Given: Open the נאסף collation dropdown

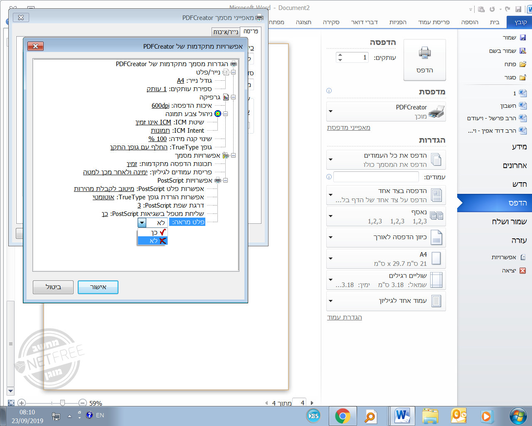Looking at the screenshot, I should coord(331,216).
